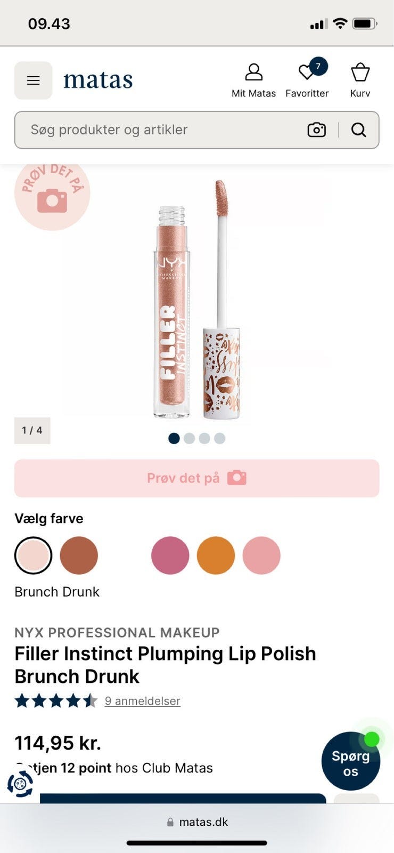Focus the Søg produkter og artikler field
This screenshot has height=853, width=394.
[x=160, y=130]
